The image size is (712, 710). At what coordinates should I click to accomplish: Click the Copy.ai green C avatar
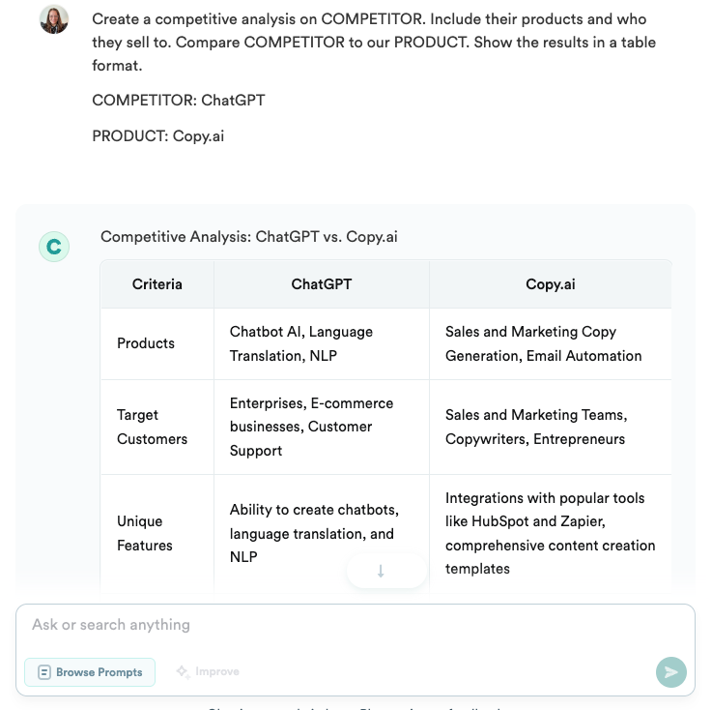[54, 247]
